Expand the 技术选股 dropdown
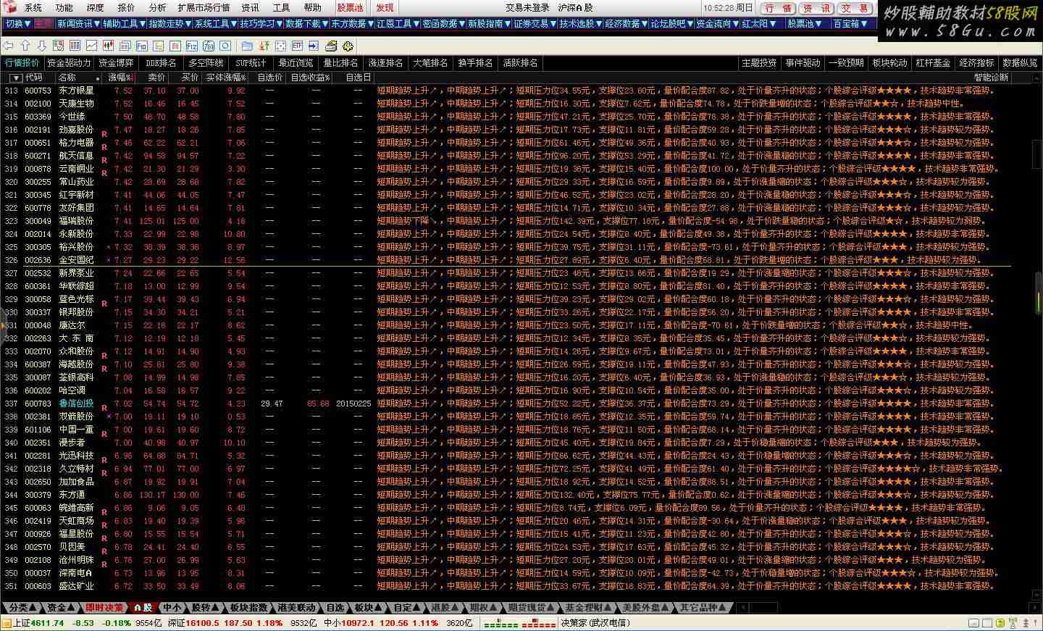Image resolution: width=1043 pixels, height=631 pixels. (580, 24)
